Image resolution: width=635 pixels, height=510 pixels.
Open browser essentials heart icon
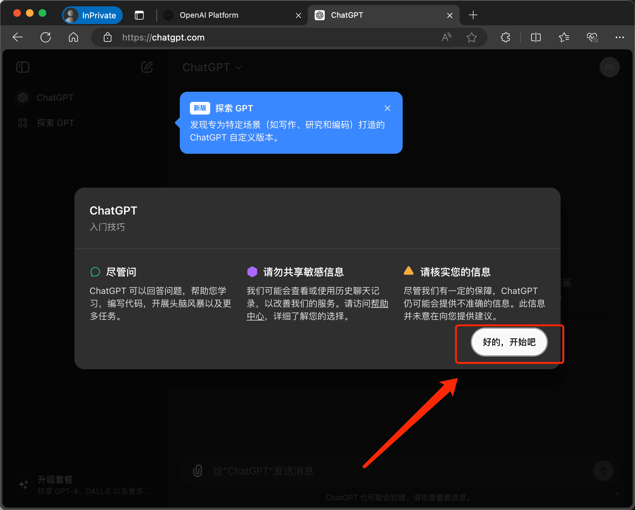click(x=592, y=37)
